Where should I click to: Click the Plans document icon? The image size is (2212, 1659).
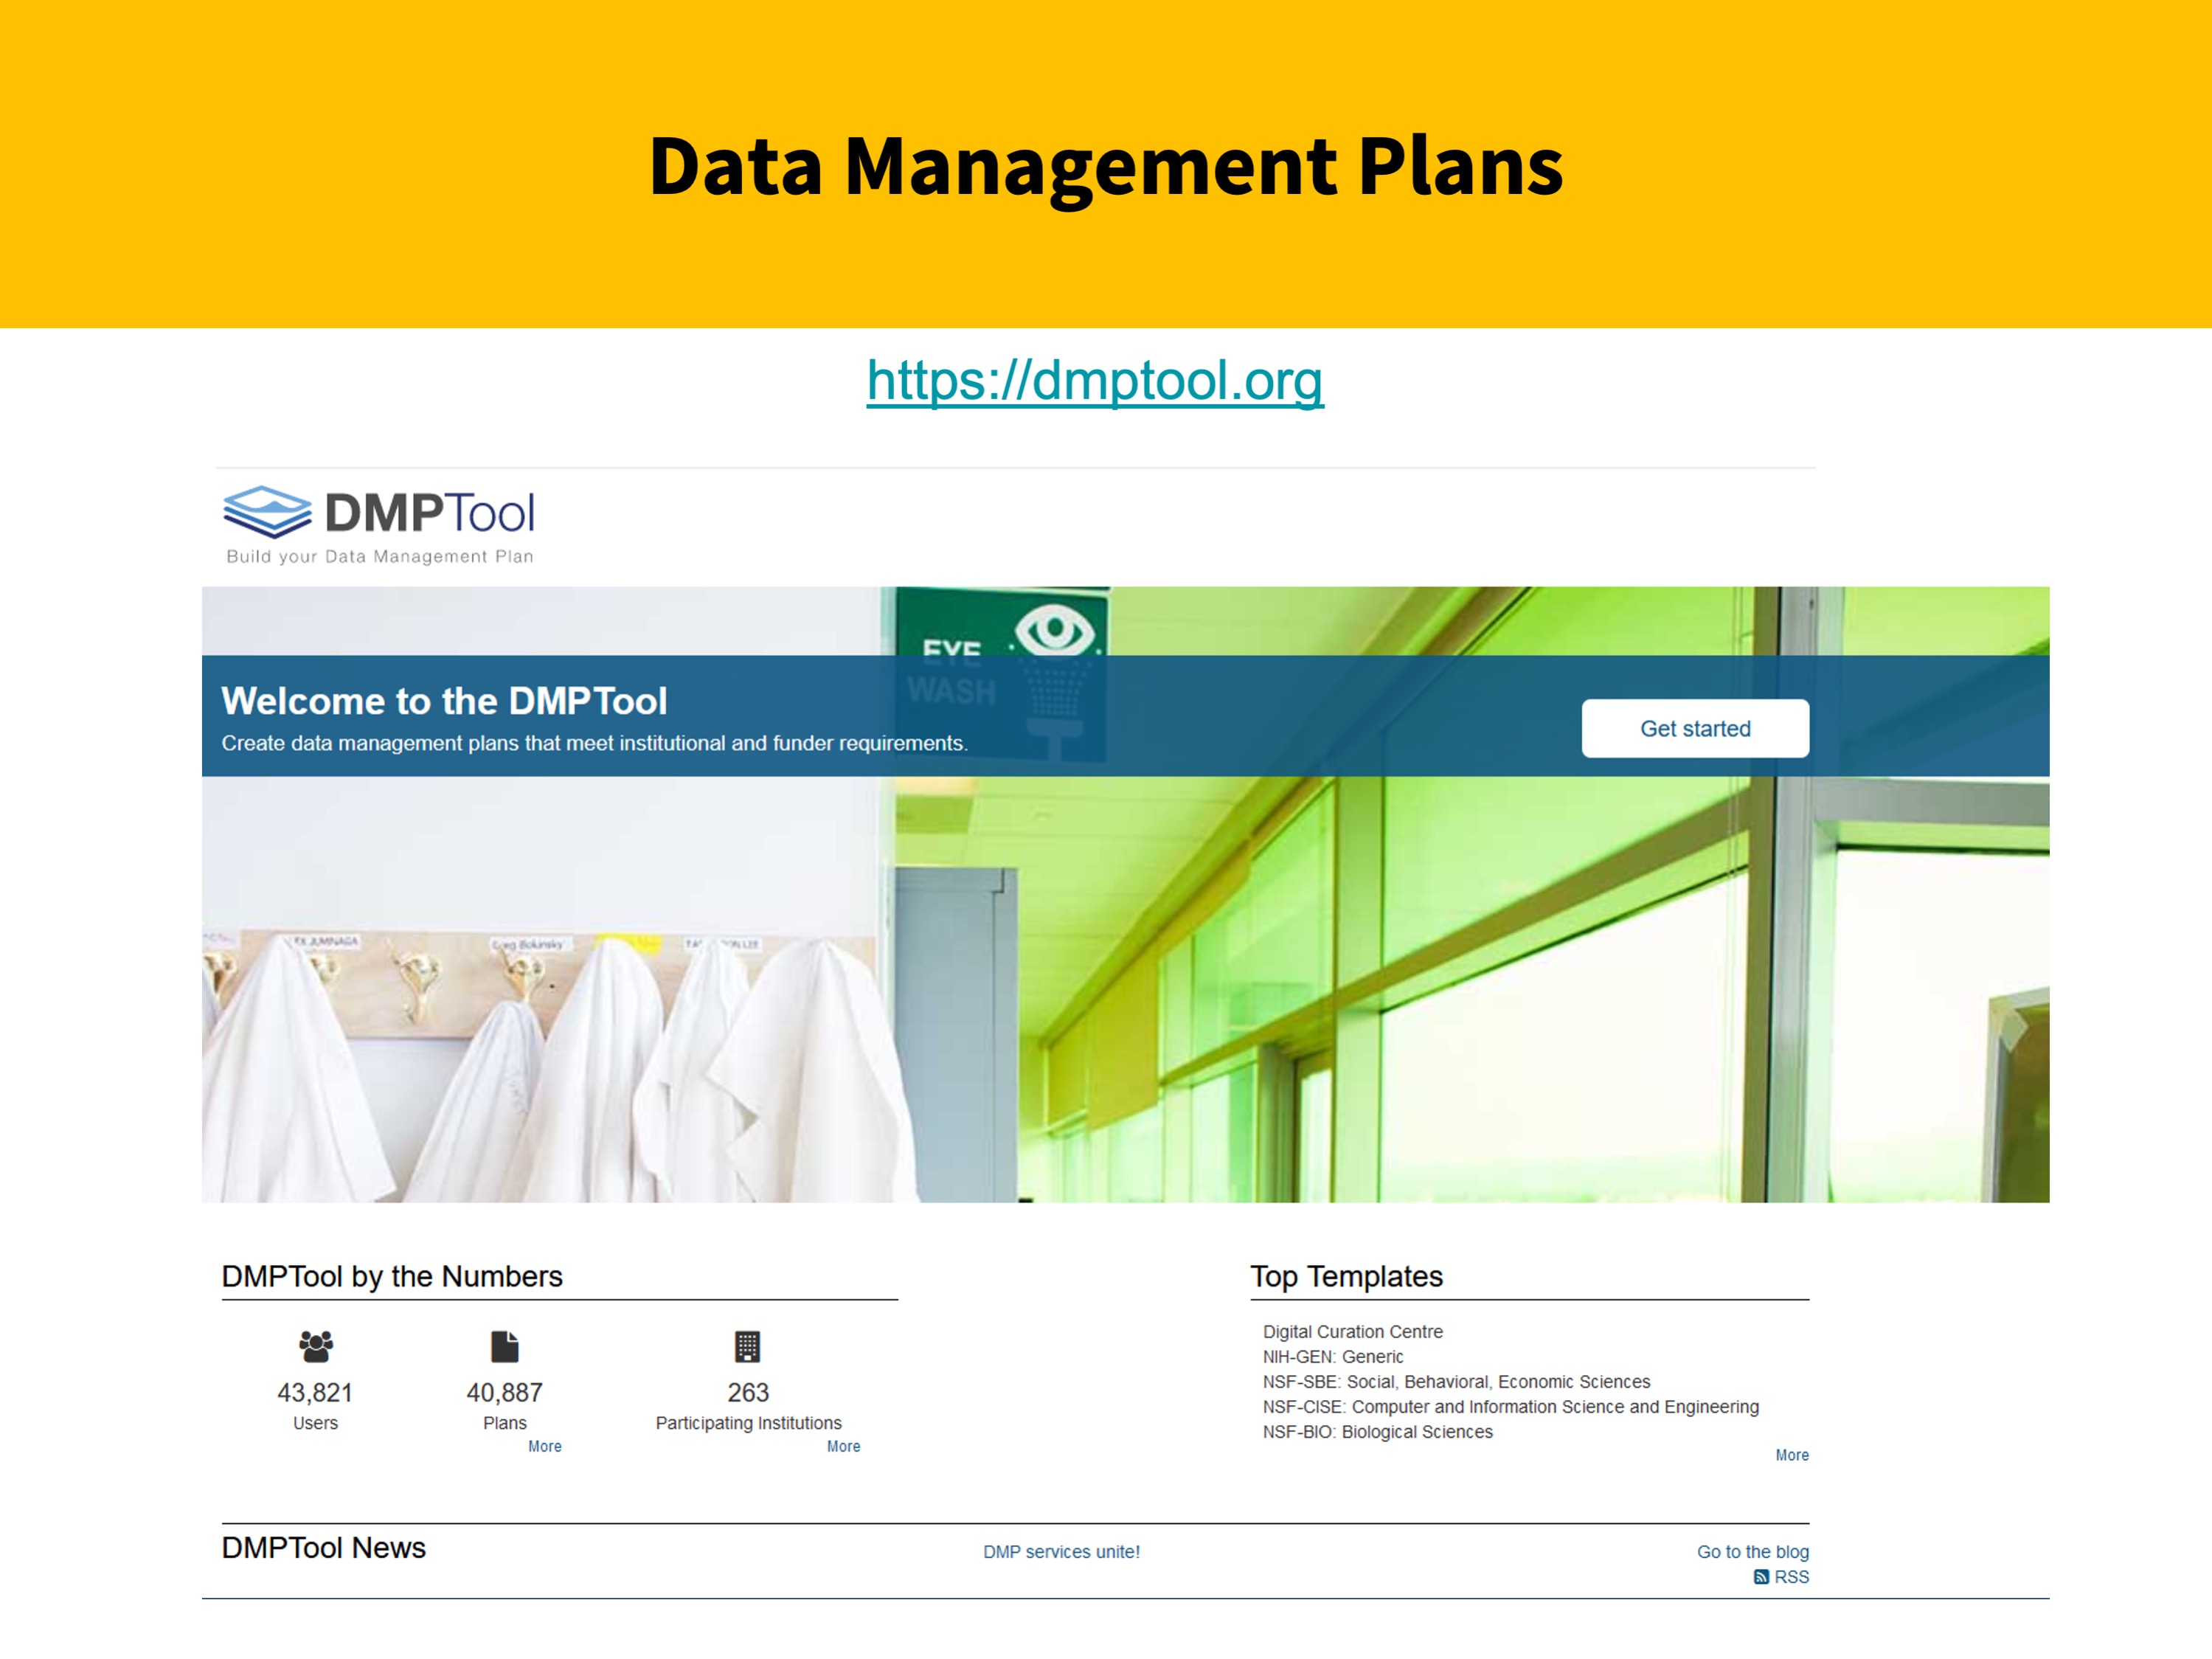click(505, 1346)
